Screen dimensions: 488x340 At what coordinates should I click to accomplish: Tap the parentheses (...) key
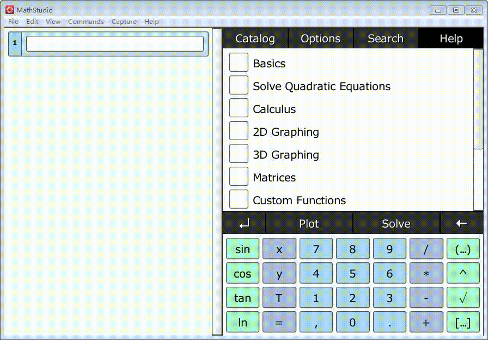(463, 249)
